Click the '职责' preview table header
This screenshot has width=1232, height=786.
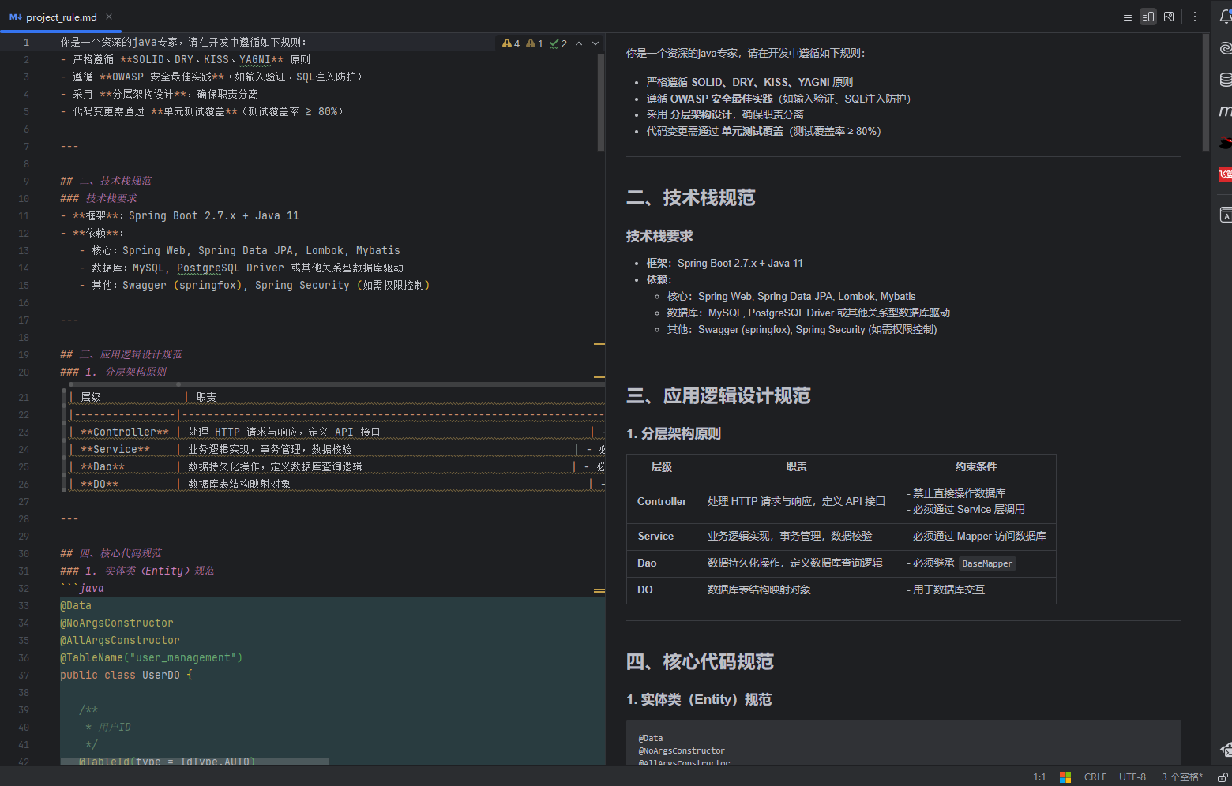point(797,467)
